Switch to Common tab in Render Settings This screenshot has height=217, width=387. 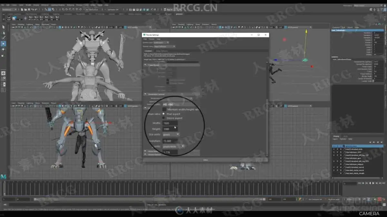[x=148, y=51]
